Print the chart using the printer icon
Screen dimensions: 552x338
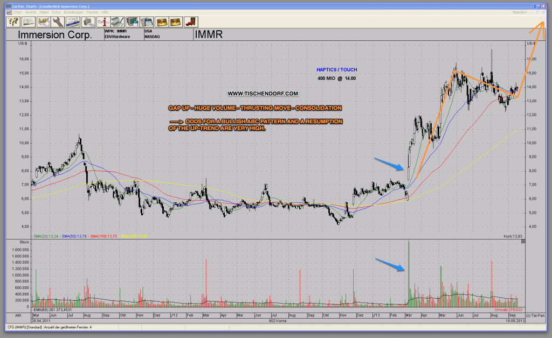click(88, 22)
